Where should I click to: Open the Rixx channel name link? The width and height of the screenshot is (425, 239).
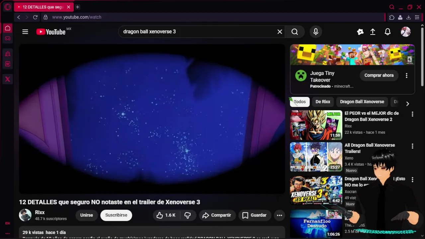click(40, 212)
